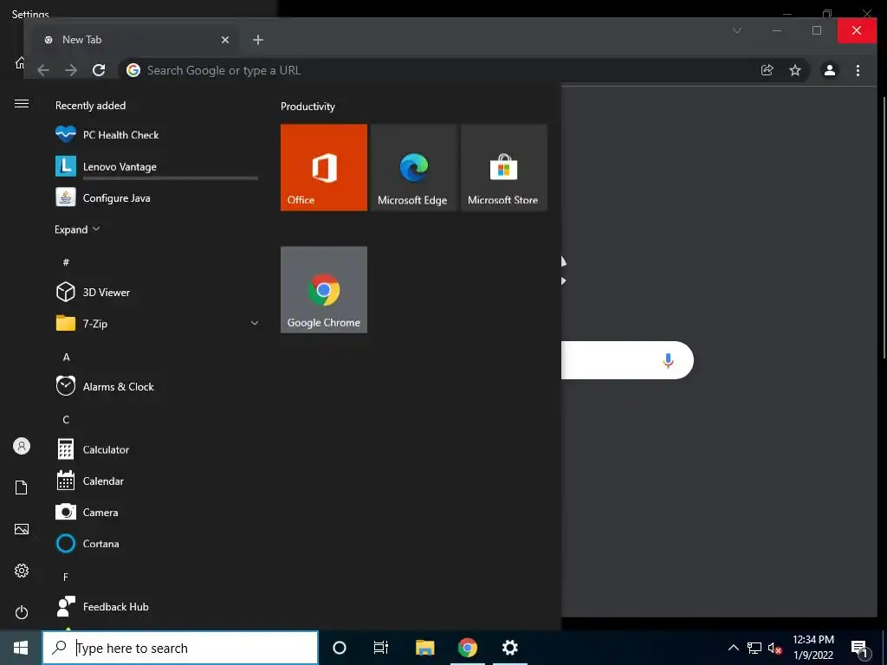Open user account icon in Start
The width and height of the screenshot is (887, 665).
point(22,446)
